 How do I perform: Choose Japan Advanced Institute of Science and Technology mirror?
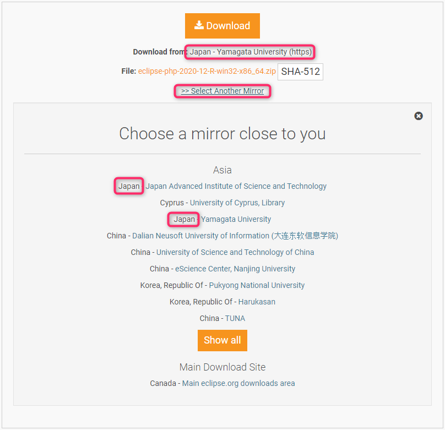[236, 186]
